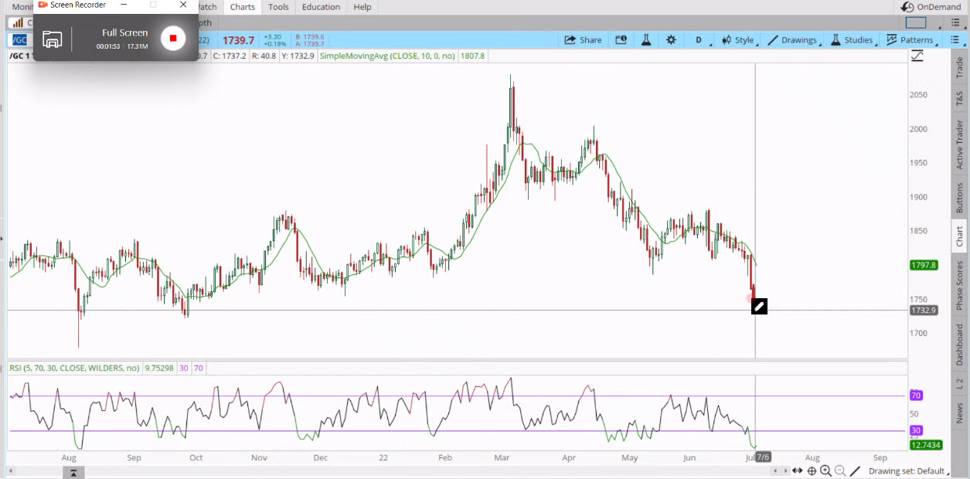Open the Drawings dropdown menu

(791, 40)
